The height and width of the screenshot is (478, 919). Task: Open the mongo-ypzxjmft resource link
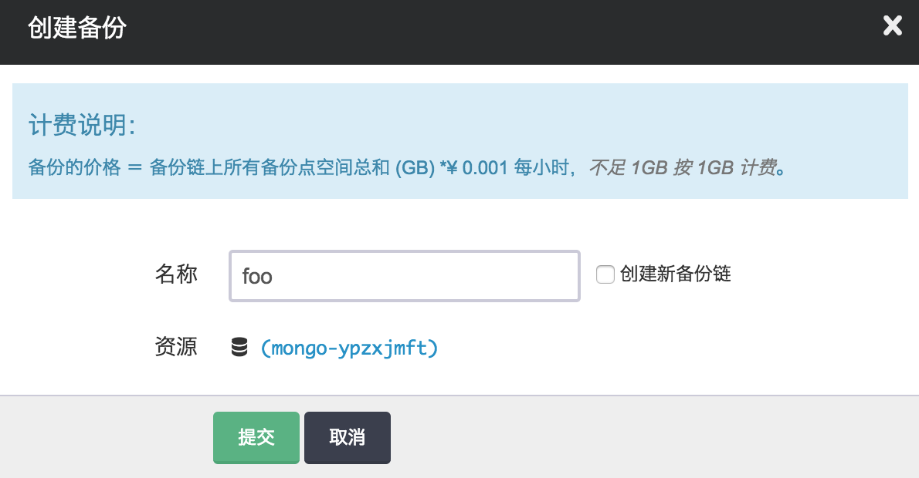(x=350, y=348)
